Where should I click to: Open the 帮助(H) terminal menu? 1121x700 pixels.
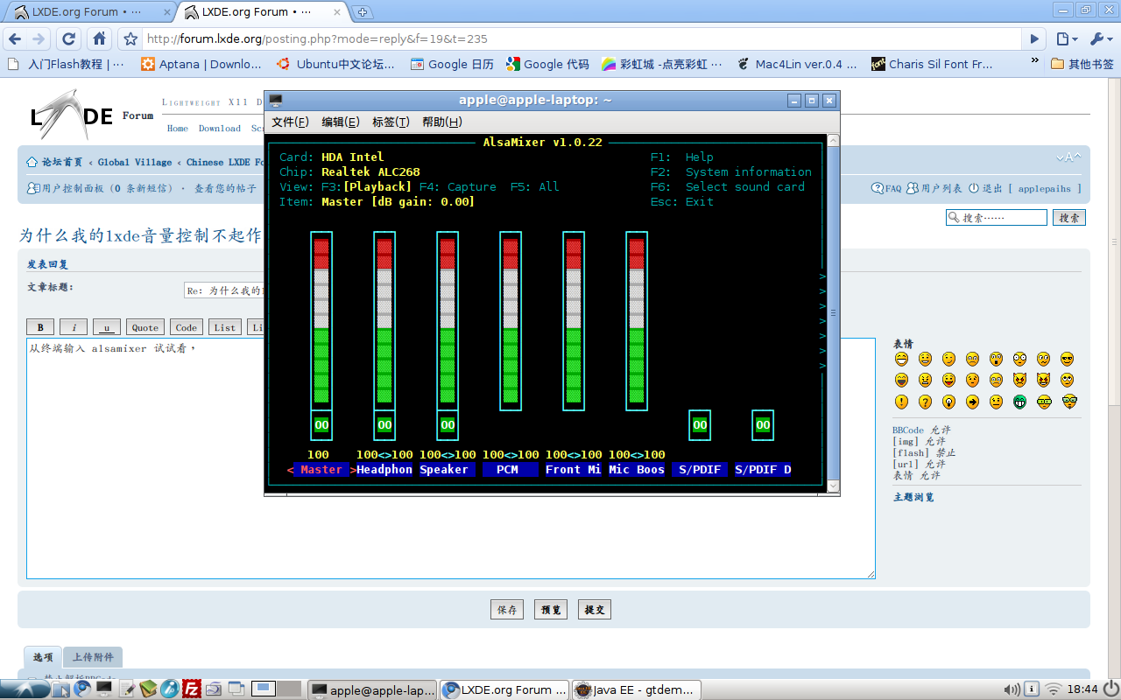click(441, 122)
